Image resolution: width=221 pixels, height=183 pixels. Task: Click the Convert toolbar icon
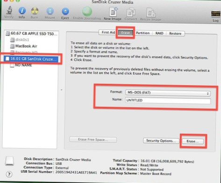131,13
